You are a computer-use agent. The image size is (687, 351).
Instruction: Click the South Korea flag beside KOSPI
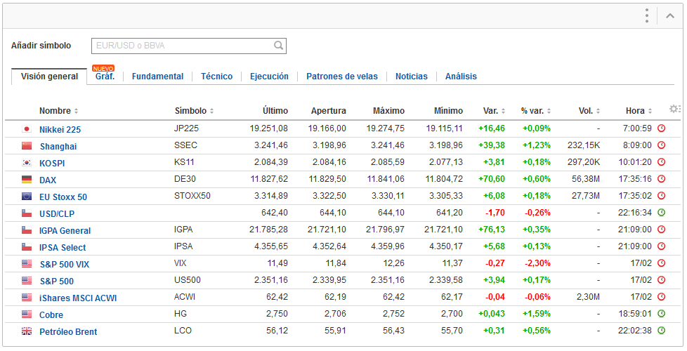click(x=27, y=162)
